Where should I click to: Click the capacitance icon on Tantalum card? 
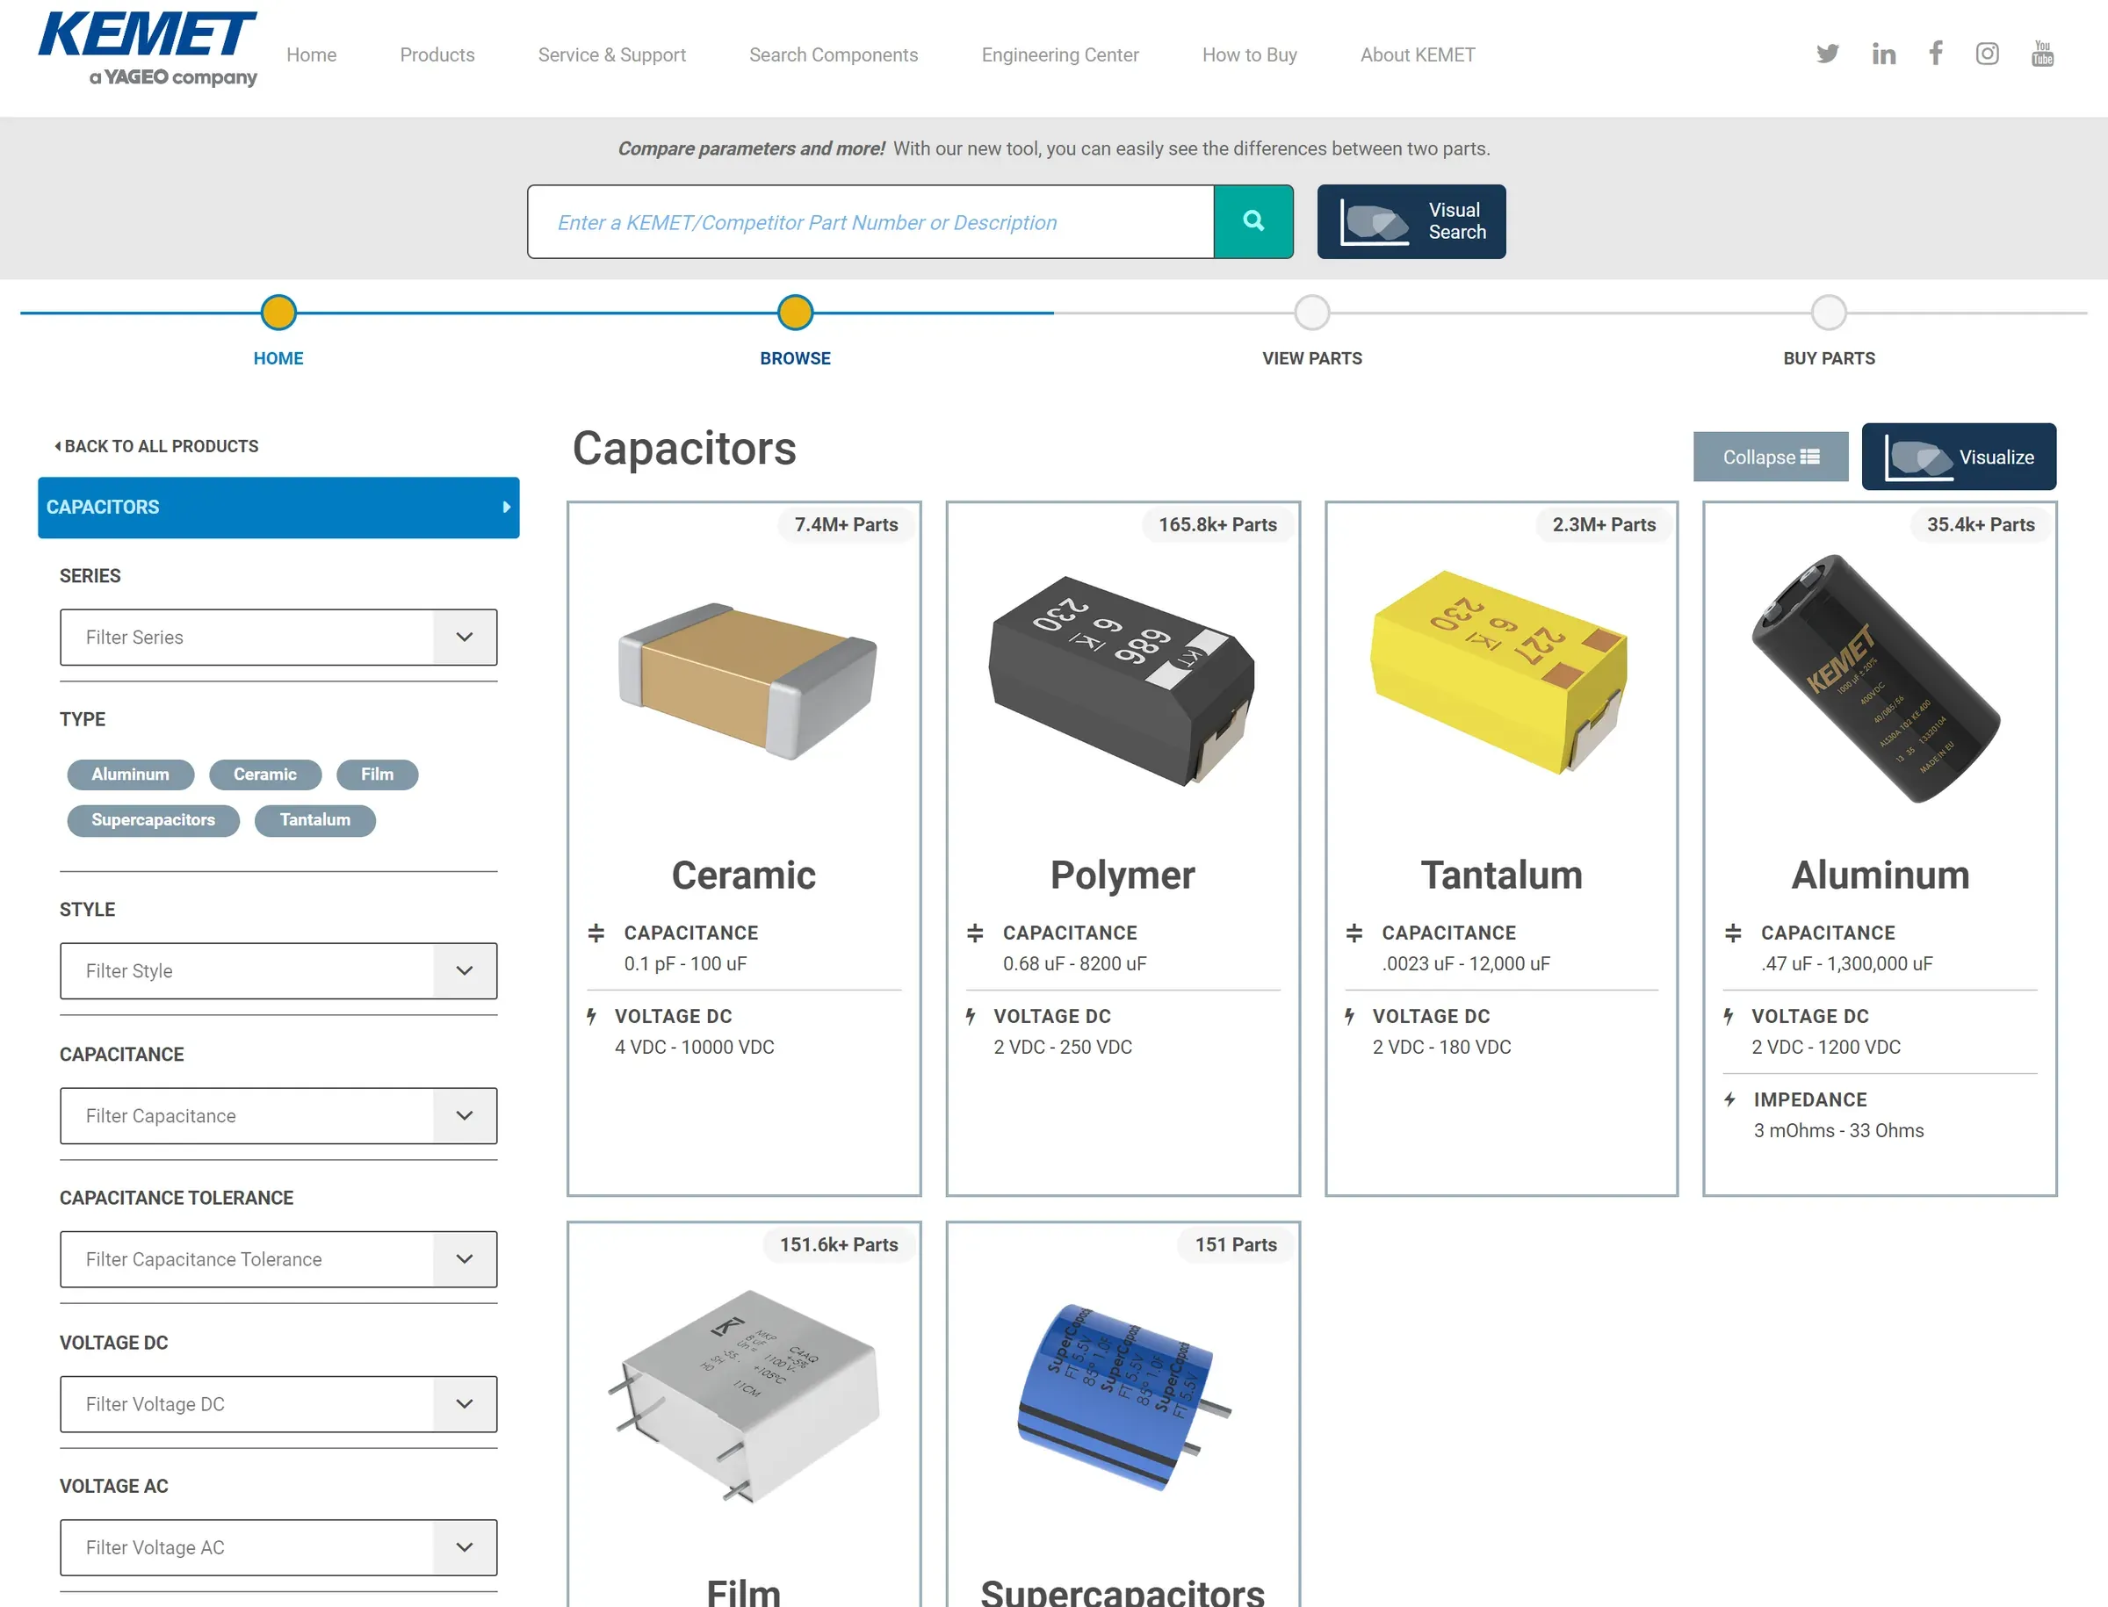pos(1353,933)
